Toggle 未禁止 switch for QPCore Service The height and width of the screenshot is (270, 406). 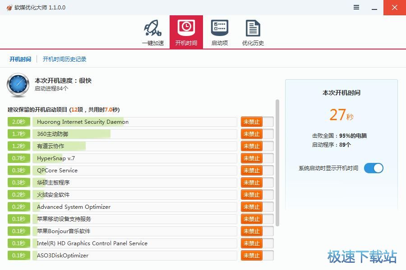point(257,170)
